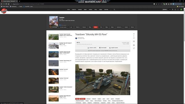Select the Гайды tab on Teardown page

click(107, 27)
